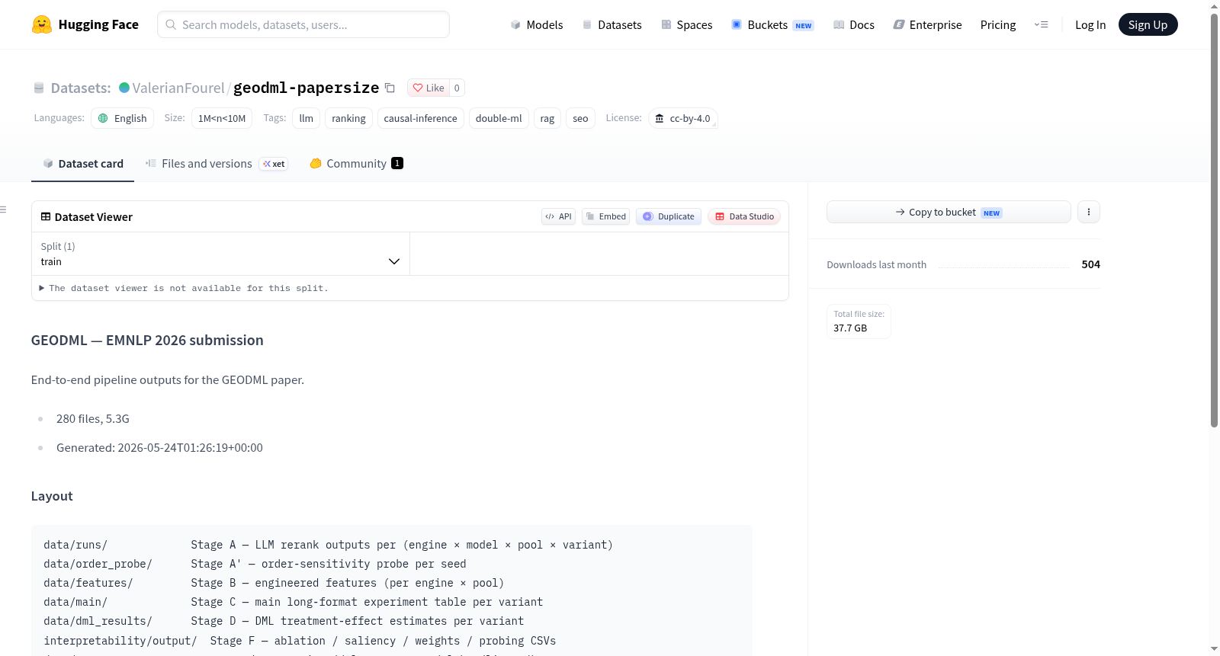This screenshot has width=1220, height=656.
Task: Open the Log In page
Action: (1090, 24)
